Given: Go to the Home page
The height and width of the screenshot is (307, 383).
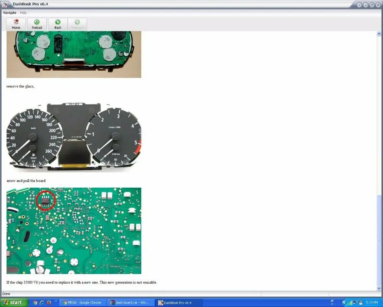Looking at the screenshot, I should coord(16,24).
